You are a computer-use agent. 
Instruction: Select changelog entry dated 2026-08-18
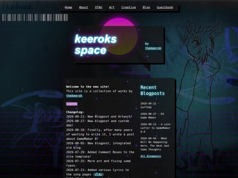100,134
